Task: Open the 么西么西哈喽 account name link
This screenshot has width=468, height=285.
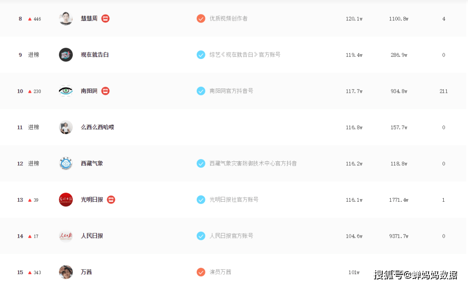Action: click(x=97, y=127)
